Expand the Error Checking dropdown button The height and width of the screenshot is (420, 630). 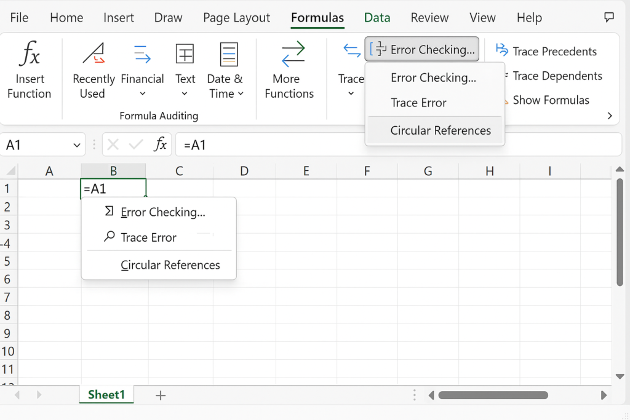click(421, 50)
